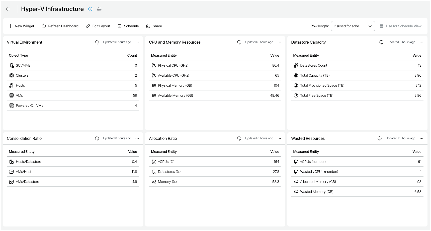431x231 pixels.
Task: Click the Total Capacity value 3.96
Action: click(418, 75)
